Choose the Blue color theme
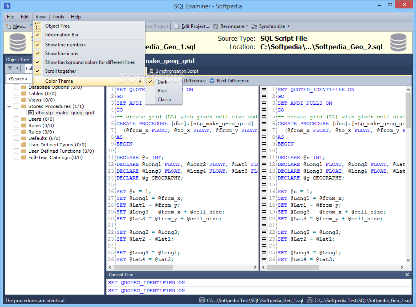This screenshot has width=416, height=307. point(164,91)
